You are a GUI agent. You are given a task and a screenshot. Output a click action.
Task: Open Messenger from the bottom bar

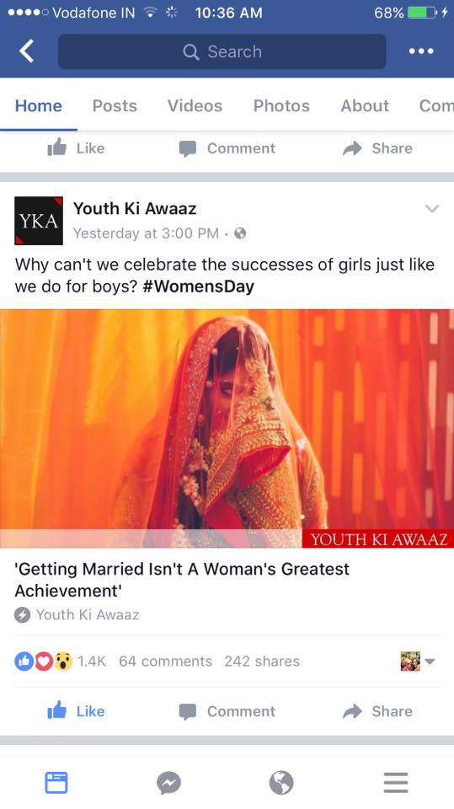[168, 783]
